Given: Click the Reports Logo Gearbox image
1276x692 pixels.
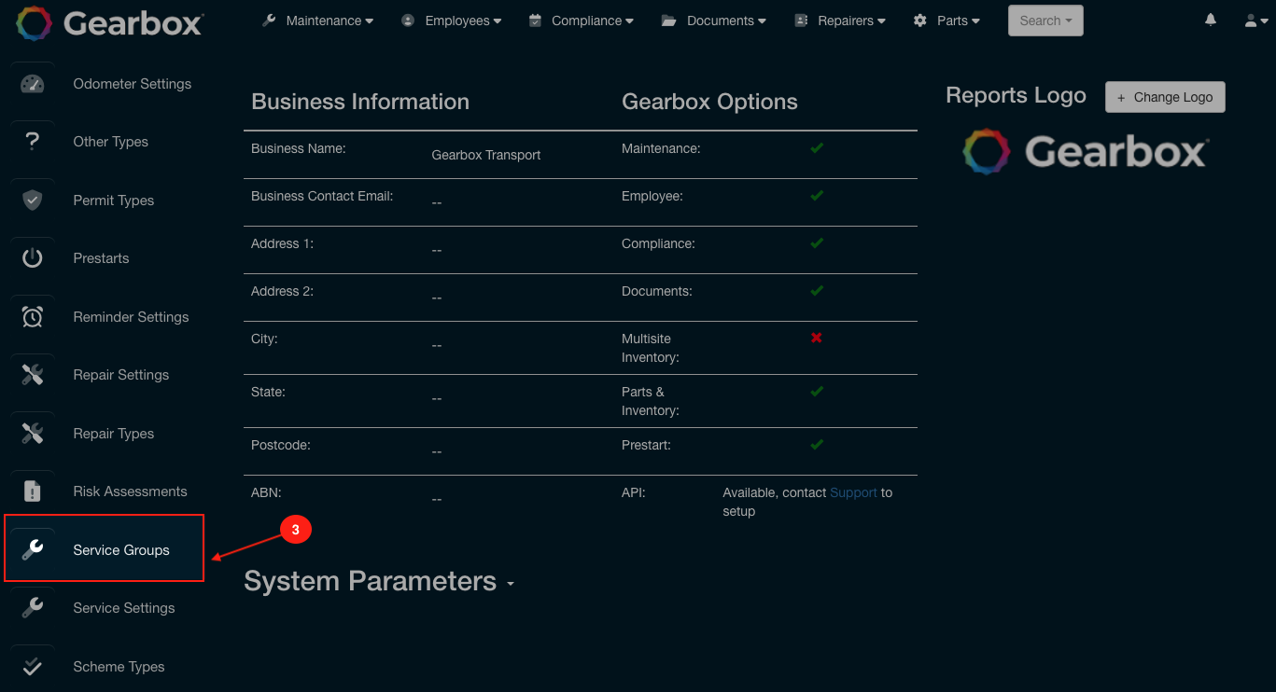Looking at the screenshot, I should click(1086, 152).
